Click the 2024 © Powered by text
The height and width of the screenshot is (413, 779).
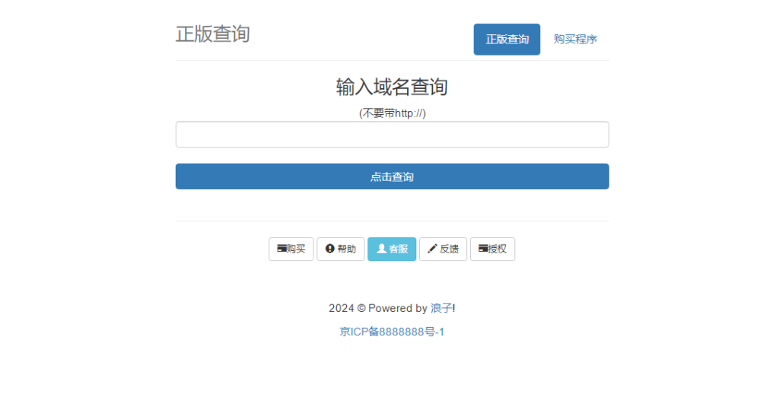pos(378,308)
